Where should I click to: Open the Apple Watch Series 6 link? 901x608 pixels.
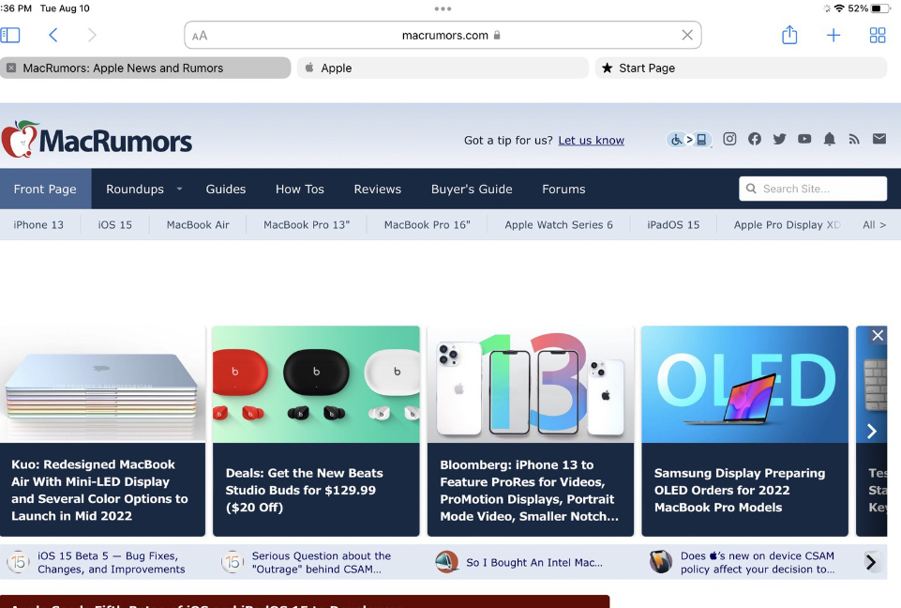point(559,225)
